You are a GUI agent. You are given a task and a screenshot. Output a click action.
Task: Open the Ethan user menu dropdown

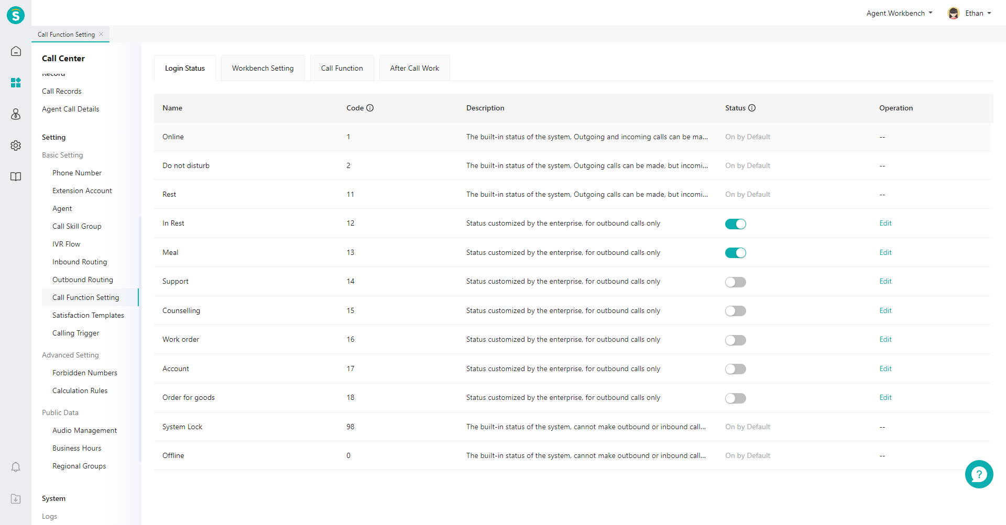tap(978, 13)
